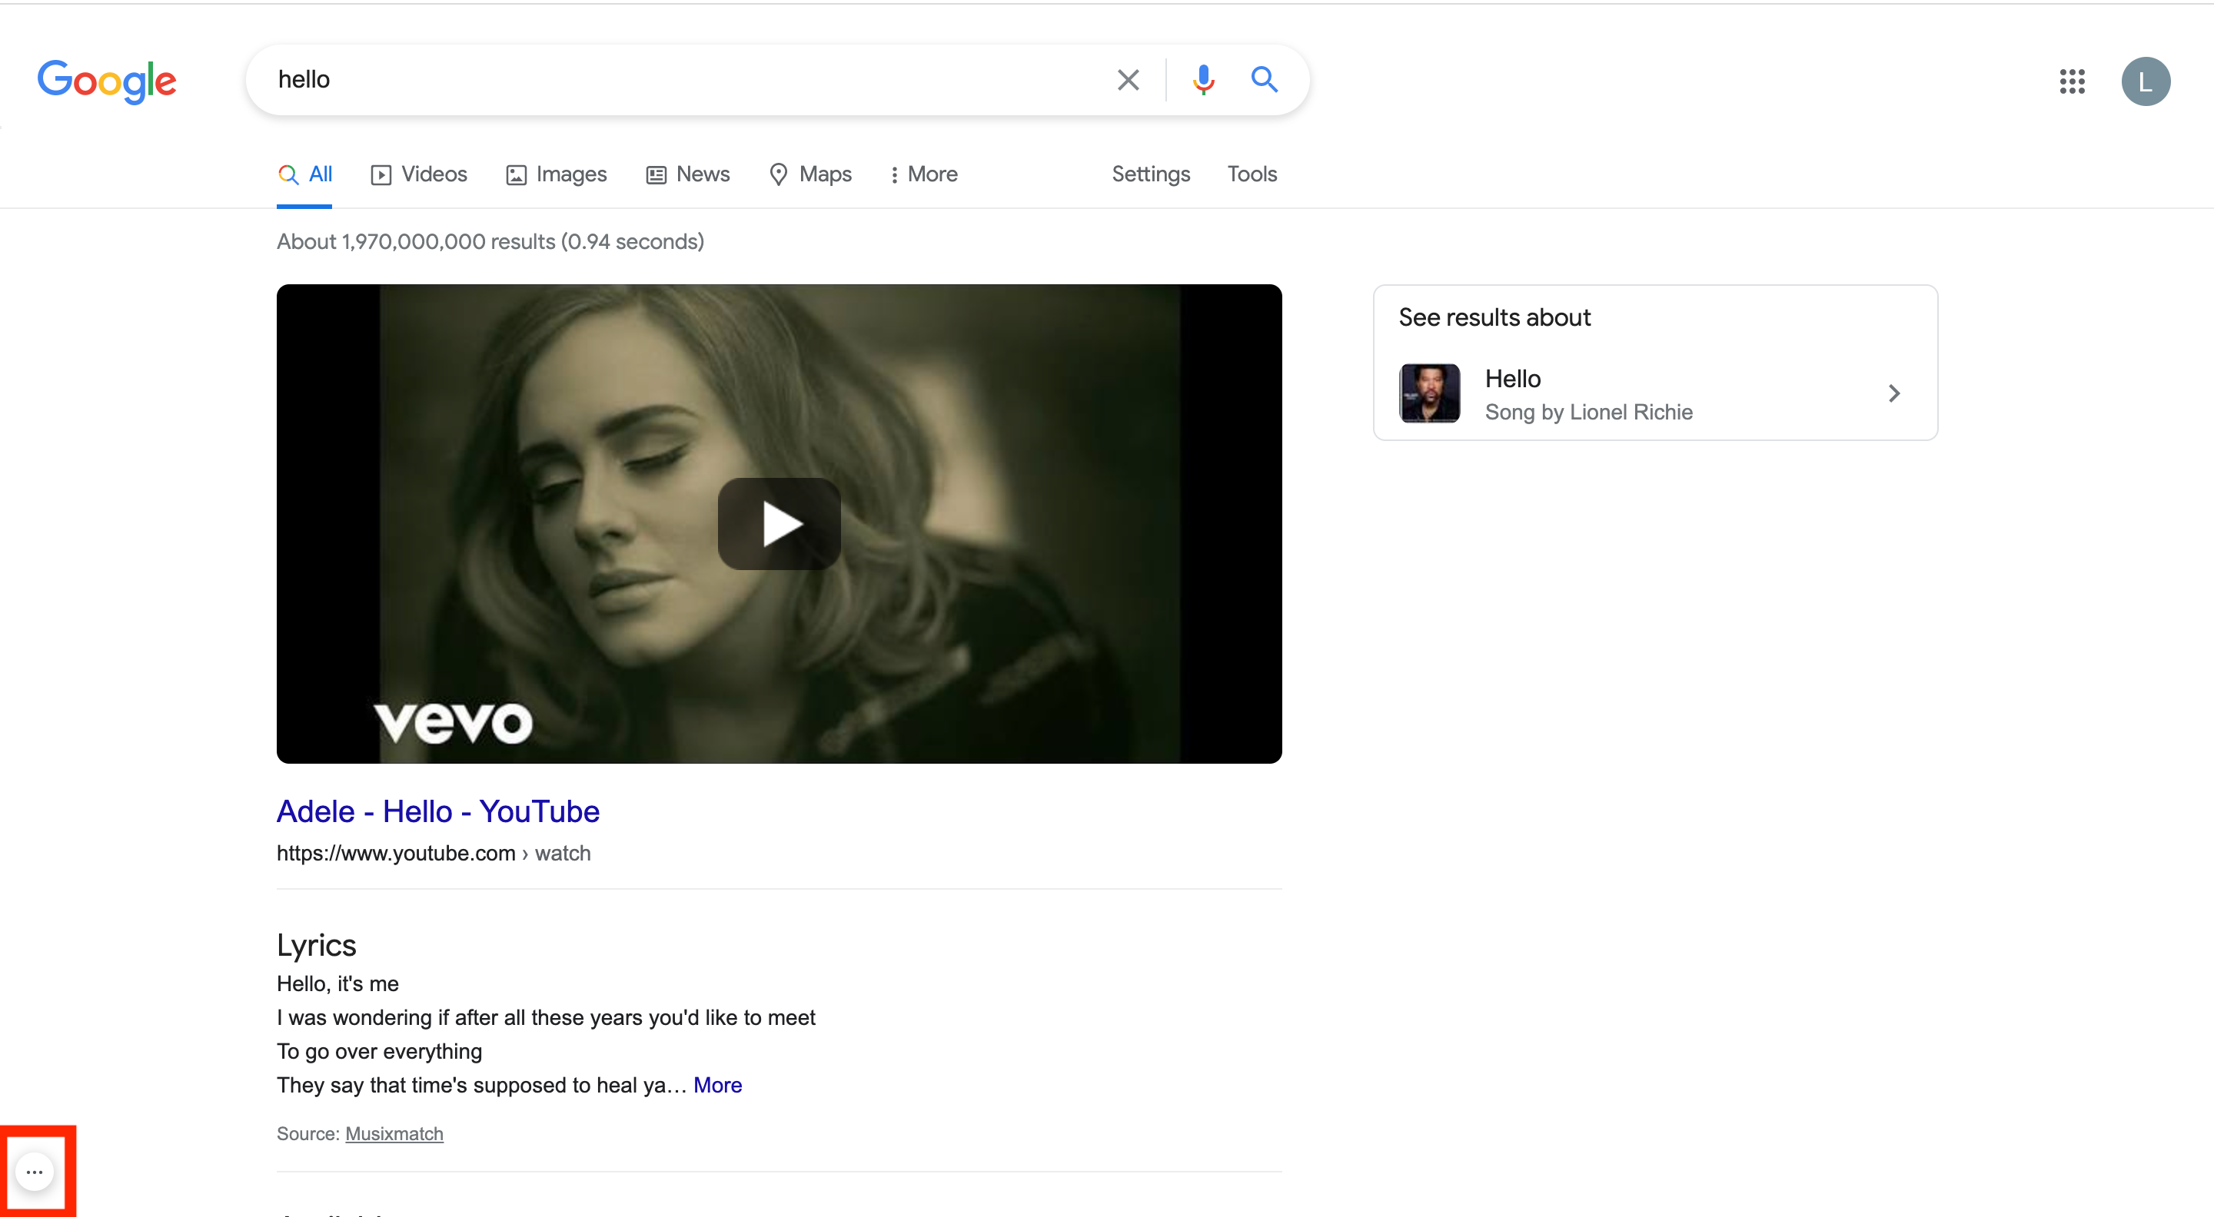Viewport: 2214px width, 1217px height.
Task: Open your account profile avatar
Action: [x=2146, y=81]
